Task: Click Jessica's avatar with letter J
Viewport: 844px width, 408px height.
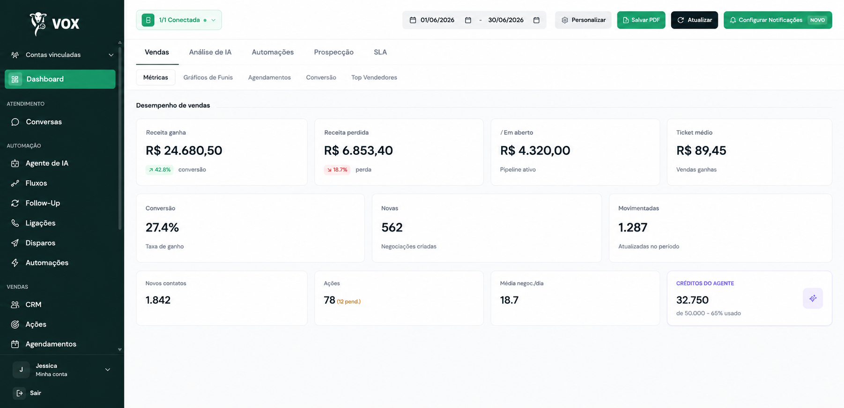Action: 21,370
